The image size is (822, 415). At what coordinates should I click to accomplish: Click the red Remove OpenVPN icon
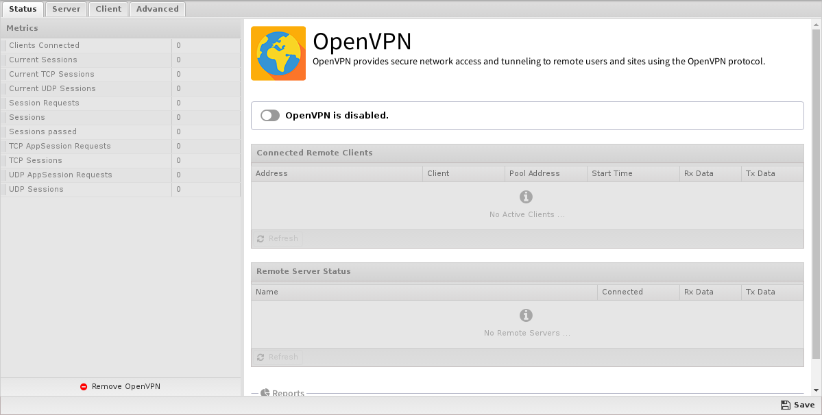pos(84,386)
